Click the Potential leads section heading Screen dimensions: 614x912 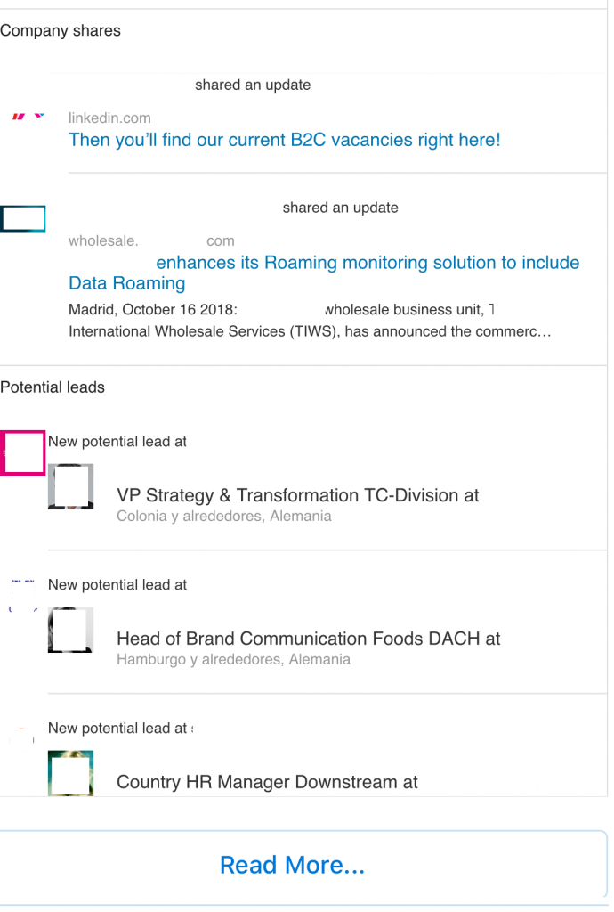tap(53, 387)
